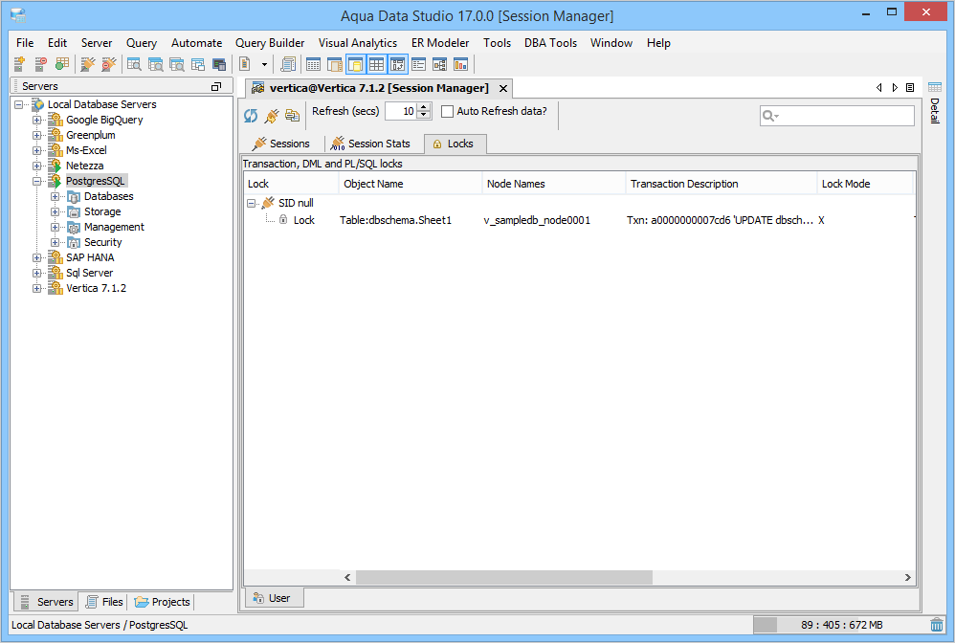Open the Files panel tab
Screen dimensions: 955x643
[104, 602]
